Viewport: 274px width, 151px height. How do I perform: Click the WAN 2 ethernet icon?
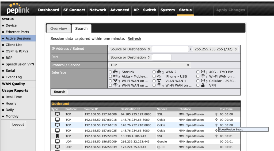[x=159, y=72]
